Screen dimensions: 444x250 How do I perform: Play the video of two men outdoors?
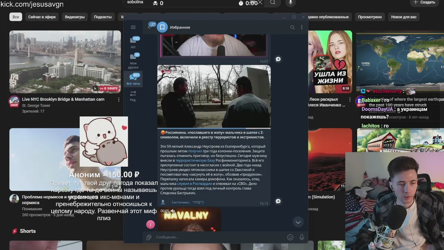coord(214,97)
